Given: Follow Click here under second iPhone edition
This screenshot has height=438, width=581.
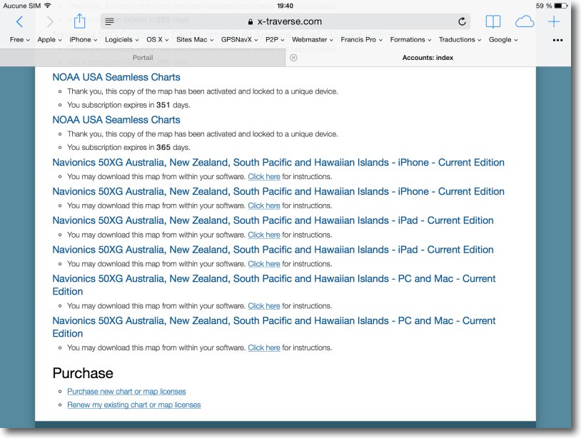Looking at the screenshot, I should (x=264, y=205).
